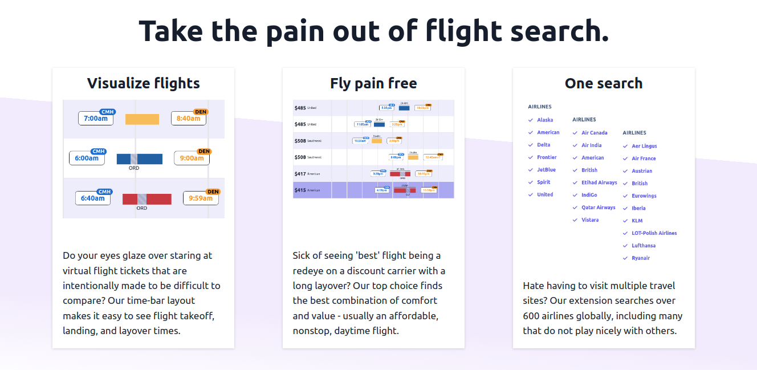757x370 pixels.
Task: Click the 7:00am CMH departure time box
Action: pos(96,119)
